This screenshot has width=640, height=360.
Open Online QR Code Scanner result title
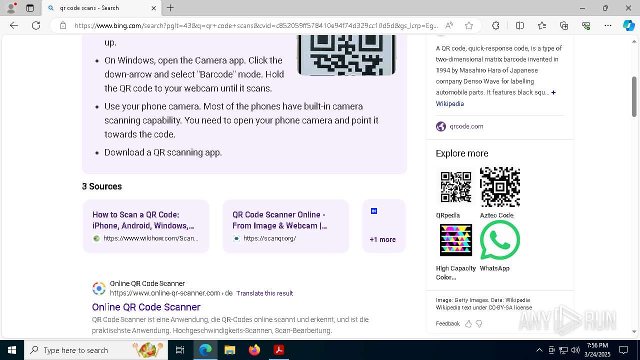point(146,307)
